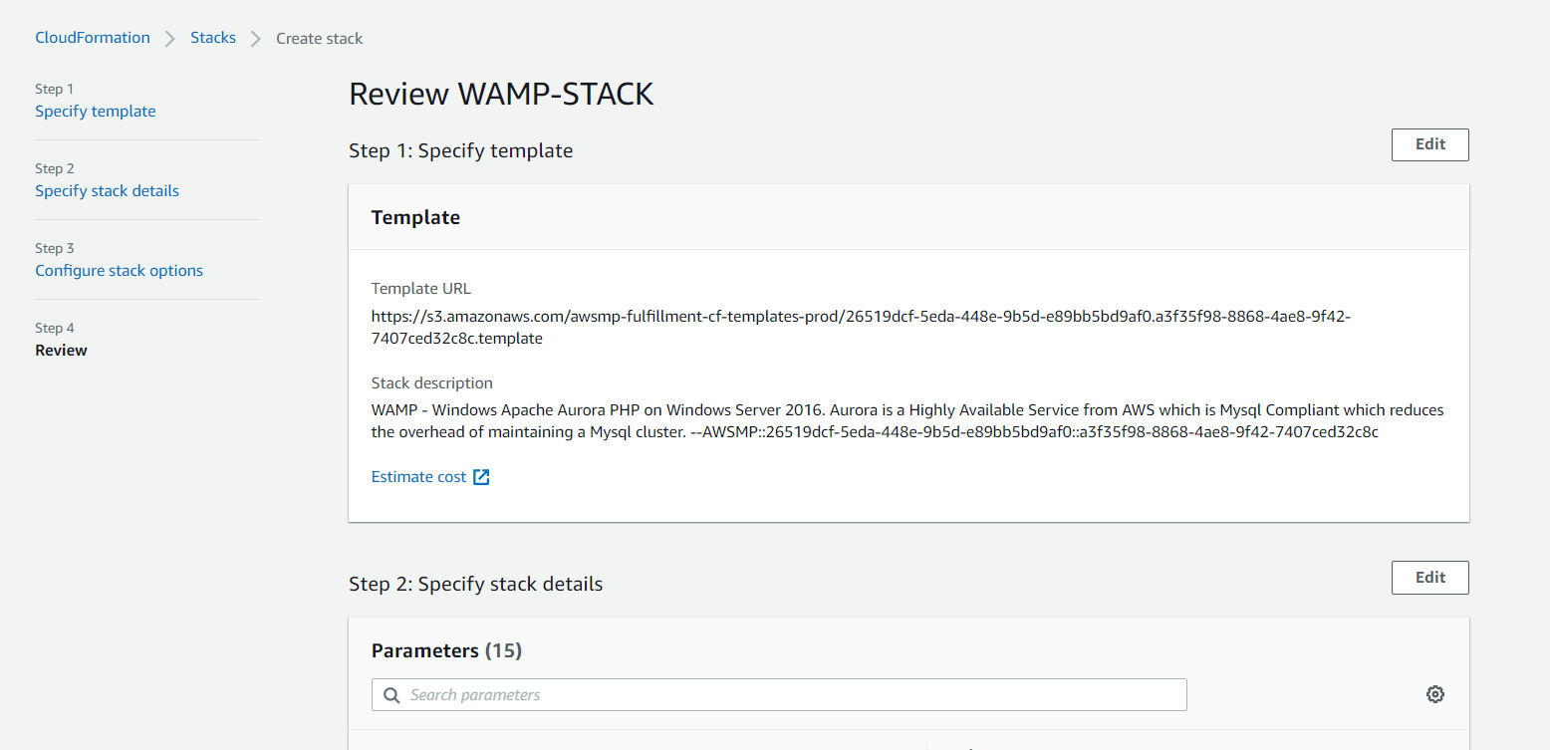Click the Create stack breadcrumb text
Image resolution: width=1550 pixels, height=750 pixels.
pos(320,39)
